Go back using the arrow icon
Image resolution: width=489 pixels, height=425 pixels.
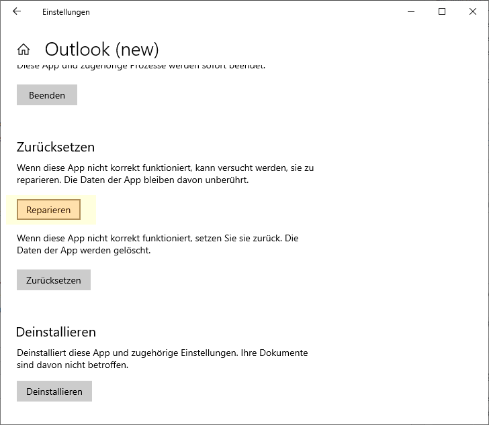[x=17, y=11]
